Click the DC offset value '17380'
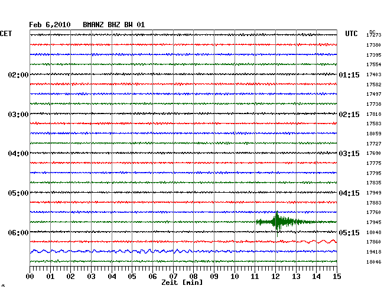Screen dimensions: 384x292 (374, 45)
